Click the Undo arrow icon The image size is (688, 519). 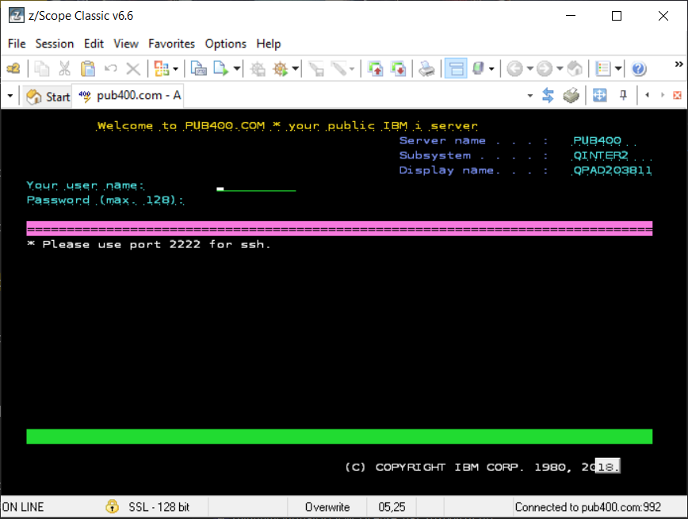coord(111,68)
